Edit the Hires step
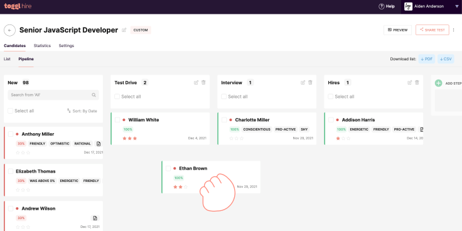The image size is (462, 231). click(409, 82)
